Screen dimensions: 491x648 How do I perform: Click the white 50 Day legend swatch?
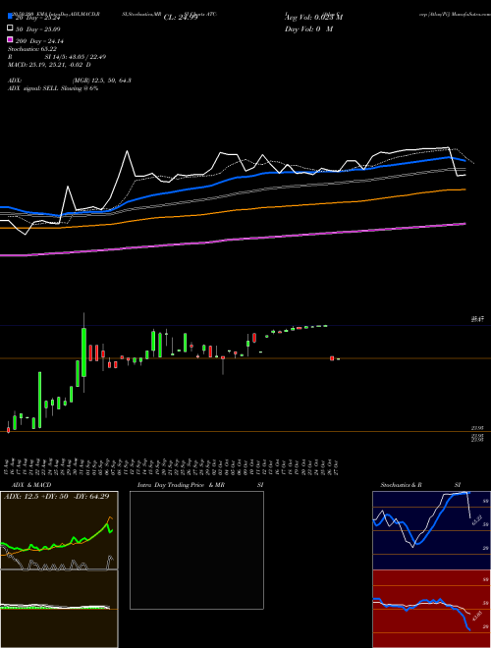point(10,28)
